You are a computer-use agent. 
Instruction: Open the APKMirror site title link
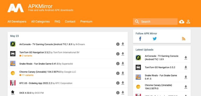(40, 6)
